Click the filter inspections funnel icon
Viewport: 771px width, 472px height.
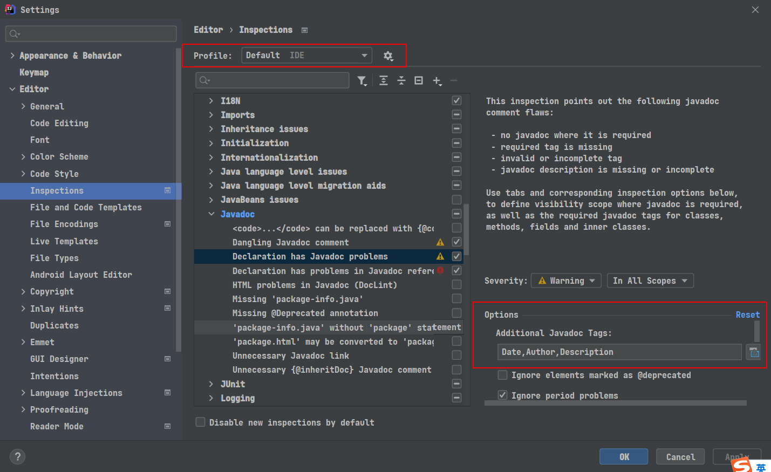(x=362, y=81)
